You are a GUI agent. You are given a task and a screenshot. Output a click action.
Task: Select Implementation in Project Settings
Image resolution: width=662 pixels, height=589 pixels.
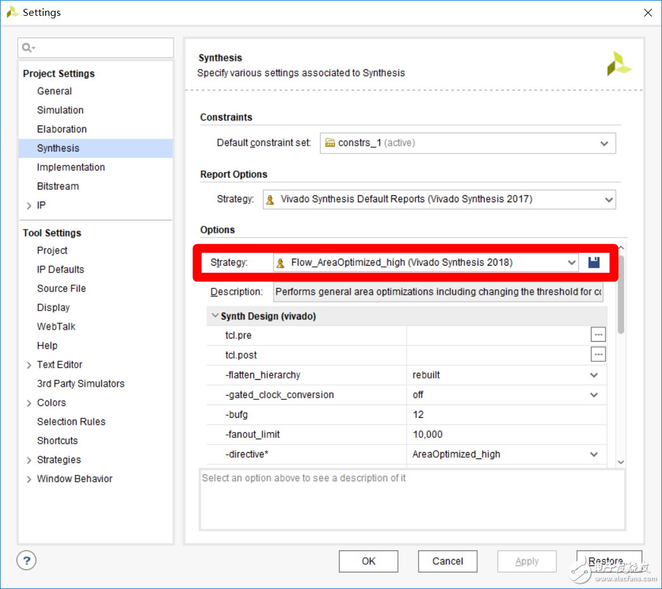[x=71, y=167]
